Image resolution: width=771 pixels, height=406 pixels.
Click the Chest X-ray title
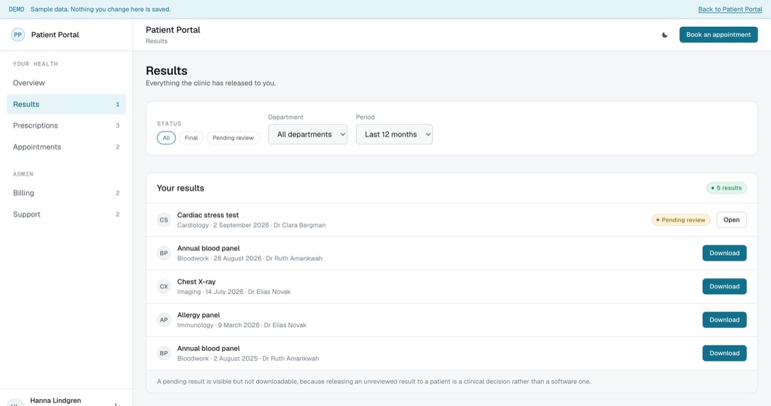[196, 282]
